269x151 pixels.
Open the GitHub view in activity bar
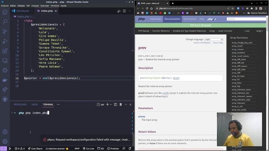point(5,99)
